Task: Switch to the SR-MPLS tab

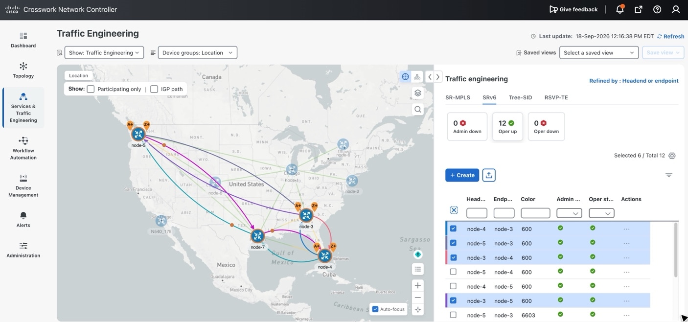Action: [458, 97]
